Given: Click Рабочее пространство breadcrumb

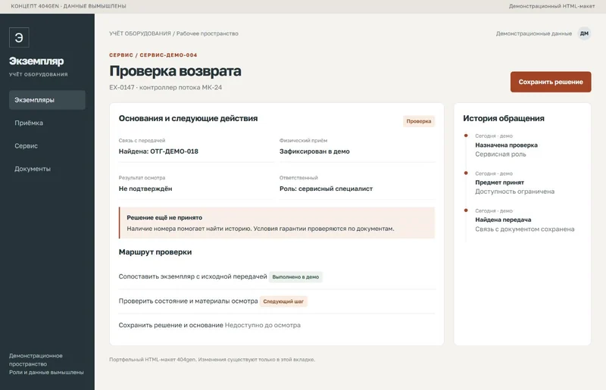Looking at the screenshot, I should [x=207, y=33].
